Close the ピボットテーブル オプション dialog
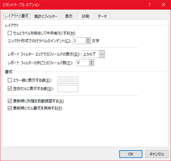 [x=163, y=5]
